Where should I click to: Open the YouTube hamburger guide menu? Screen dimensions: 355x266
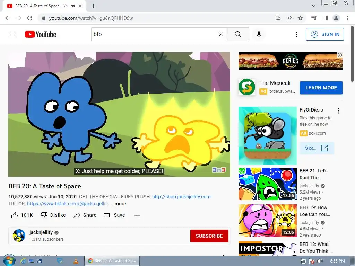(12, 34)
